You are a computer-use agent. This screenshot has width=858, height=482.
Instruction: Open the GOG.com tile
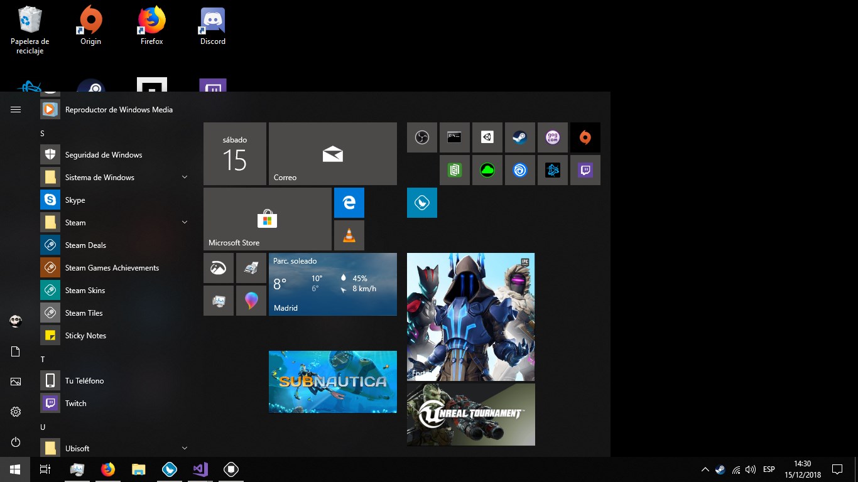tap(553, 137)
